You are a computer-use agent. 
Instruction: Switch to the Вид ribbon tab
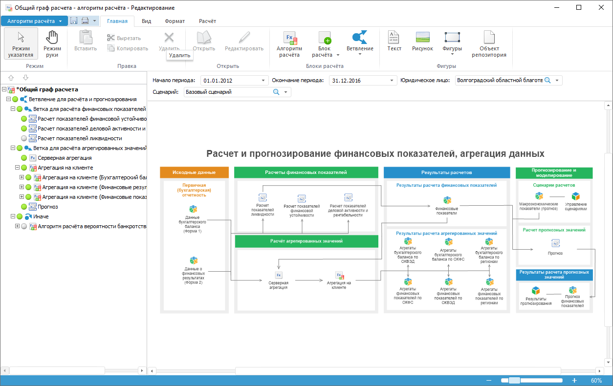[146, 21]
